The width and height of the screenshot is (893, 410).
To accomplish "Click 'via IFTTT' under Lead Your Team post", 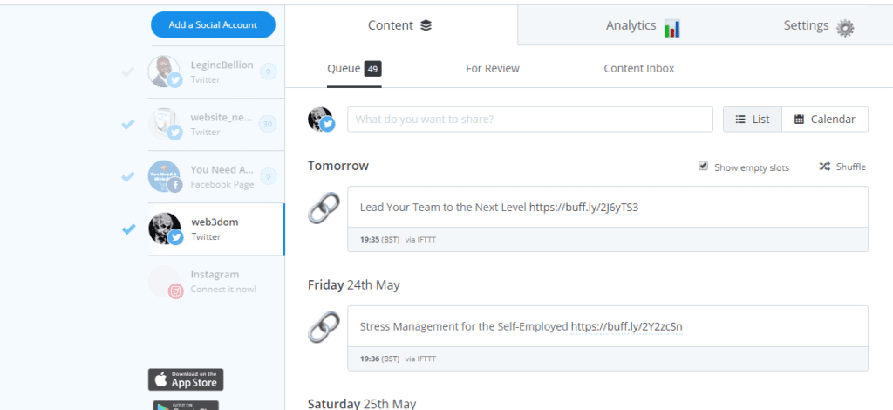I will tap(421, 240).
